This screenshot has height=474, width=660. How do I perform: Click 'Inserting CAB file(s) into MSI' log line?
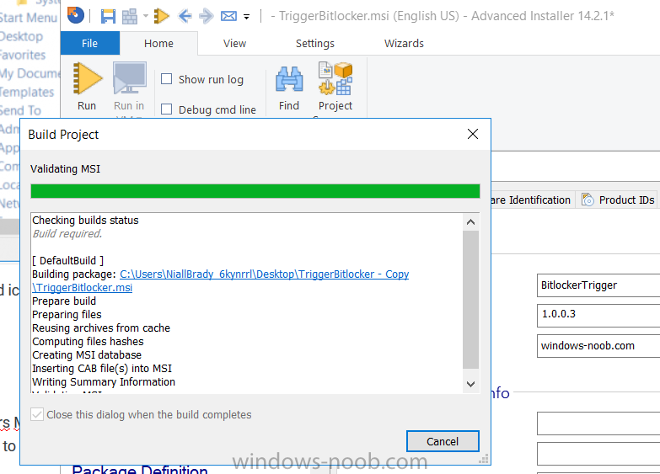pyautogui.click(x=102, y=369)
